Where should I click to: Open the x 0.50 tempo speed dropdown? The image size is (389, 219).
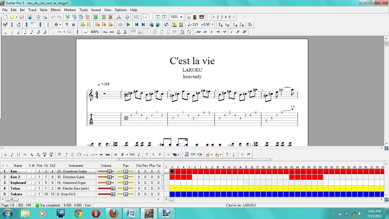(212, 25)
